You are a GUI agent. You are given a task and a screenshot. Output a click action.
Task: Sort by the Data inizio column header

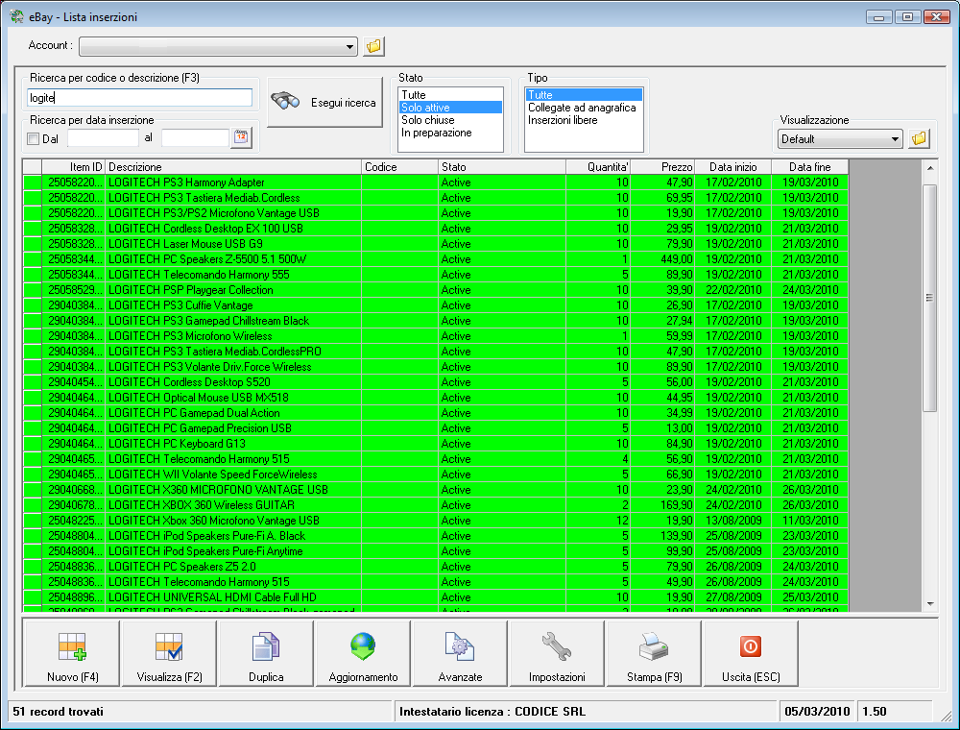pos(732,166)
